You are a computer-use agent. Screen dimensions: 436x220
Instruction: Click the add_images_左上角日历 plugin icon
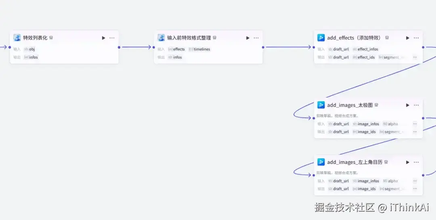pos(321,162)
